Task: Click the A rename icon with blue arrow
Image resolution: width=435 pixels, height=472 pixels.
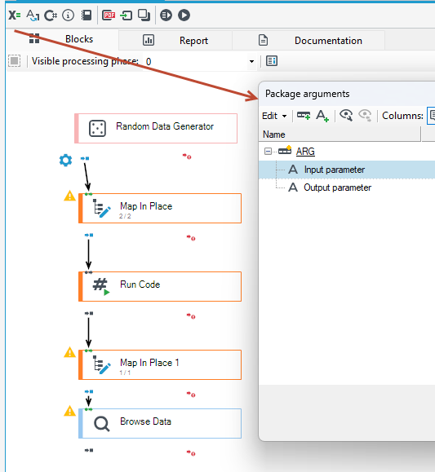Action: (x=33, y=15)
